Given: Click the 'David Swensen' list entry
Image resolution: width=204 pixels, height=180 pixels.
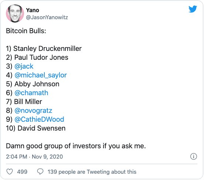Looking at the screenshot, I should 41,128.
